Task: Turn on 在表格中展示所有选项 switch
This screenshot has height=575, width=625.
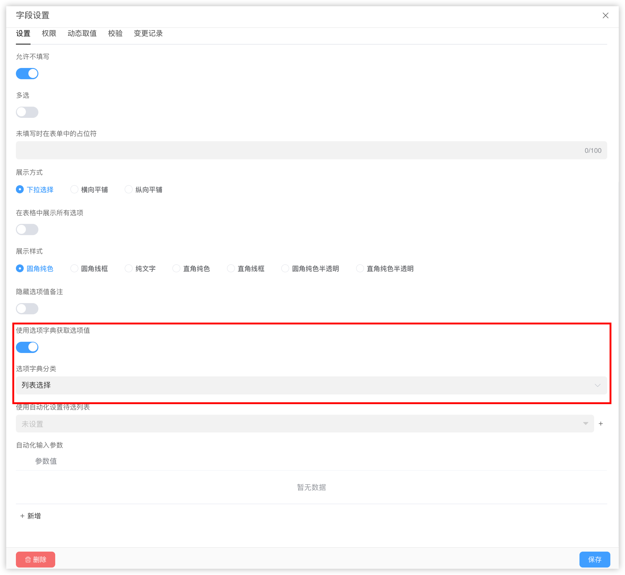Action: [27, 230]
